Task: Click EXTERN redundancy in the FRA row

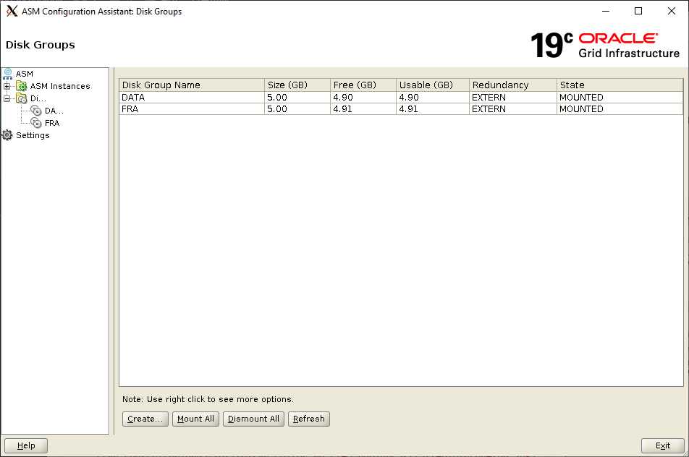Action: [x=513, y=109]
